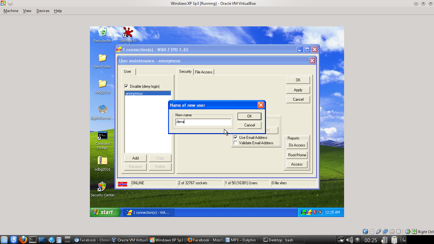Click the red shield security tray icon
Image resolution: width=434 pixels, height=244 pixels.
pos(315,212)
